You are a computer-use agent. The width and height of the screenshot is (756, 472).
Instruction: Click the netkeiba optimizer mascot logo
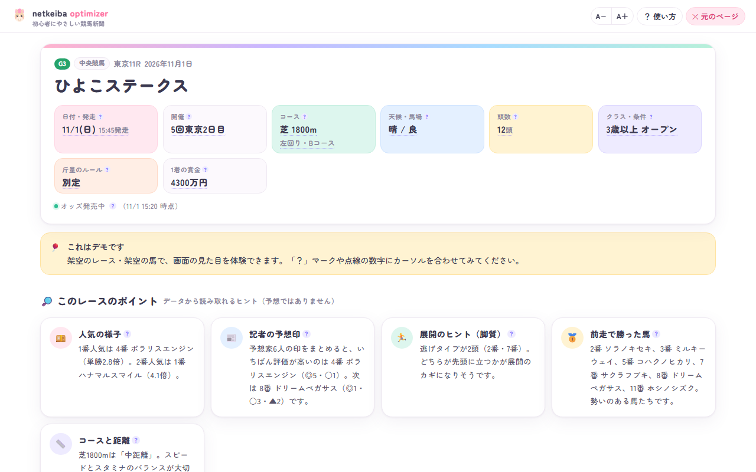(19, 15)
